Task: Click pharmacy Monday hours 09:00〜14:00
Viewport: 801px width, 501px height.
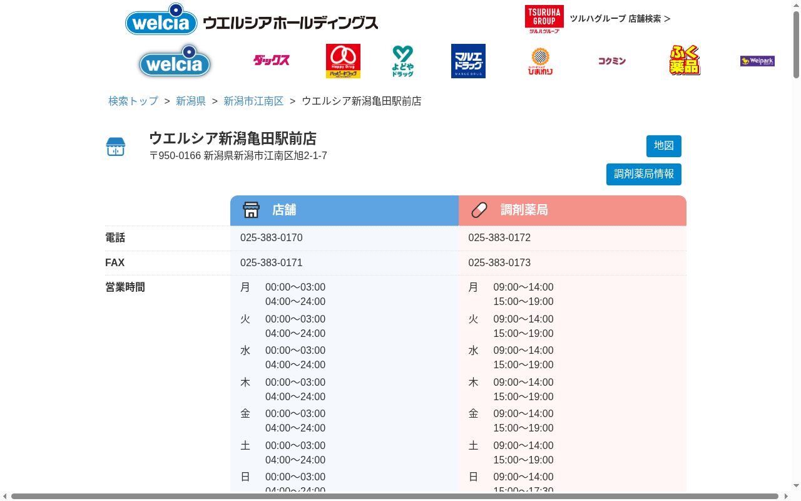Action: (523, 287)
